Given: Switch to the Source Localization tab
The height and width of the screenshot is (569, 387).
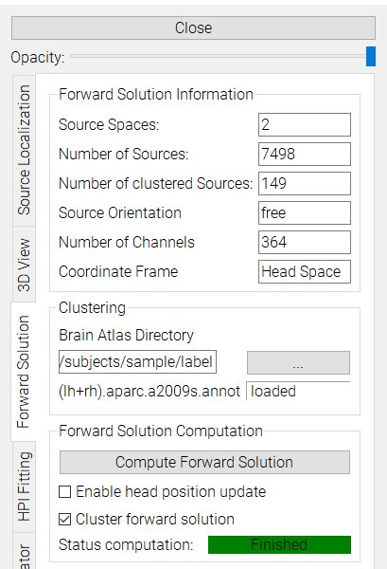Looking at the screenshot, I should click(x=25, y=150).
